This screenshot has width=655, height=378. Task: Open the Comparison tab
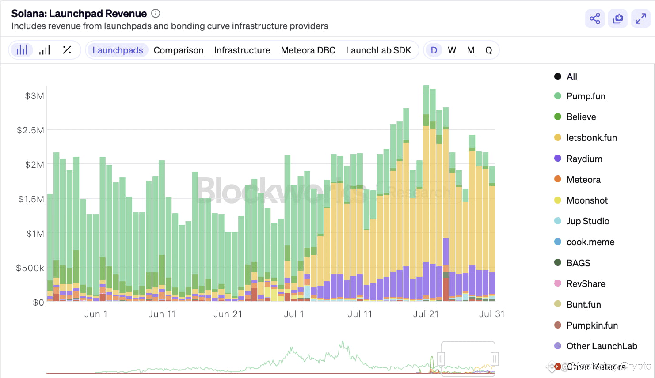coord(179,50)
